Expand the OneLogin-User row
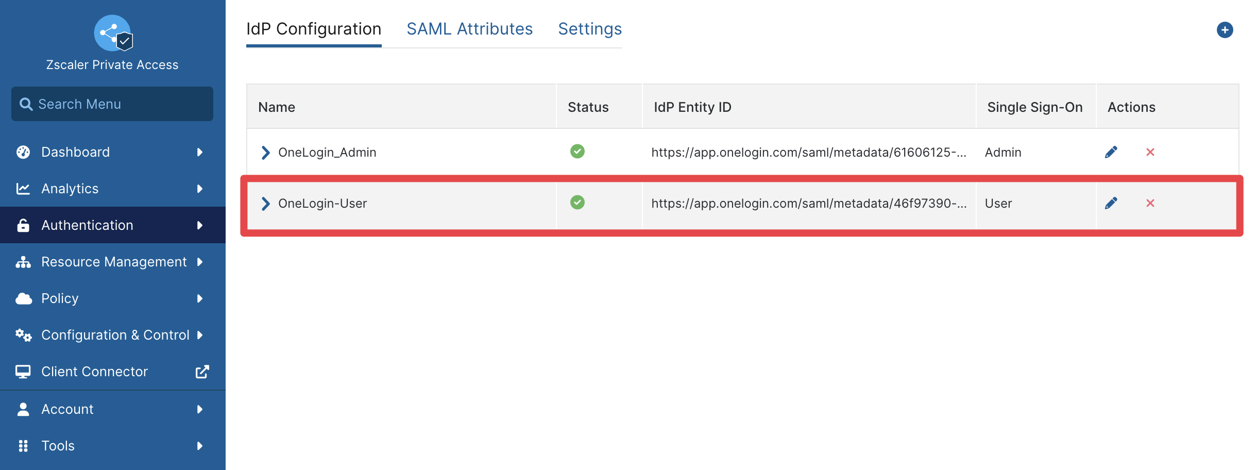The height and width of the screenshot is (470, 1257). click(x=265, y=204)
